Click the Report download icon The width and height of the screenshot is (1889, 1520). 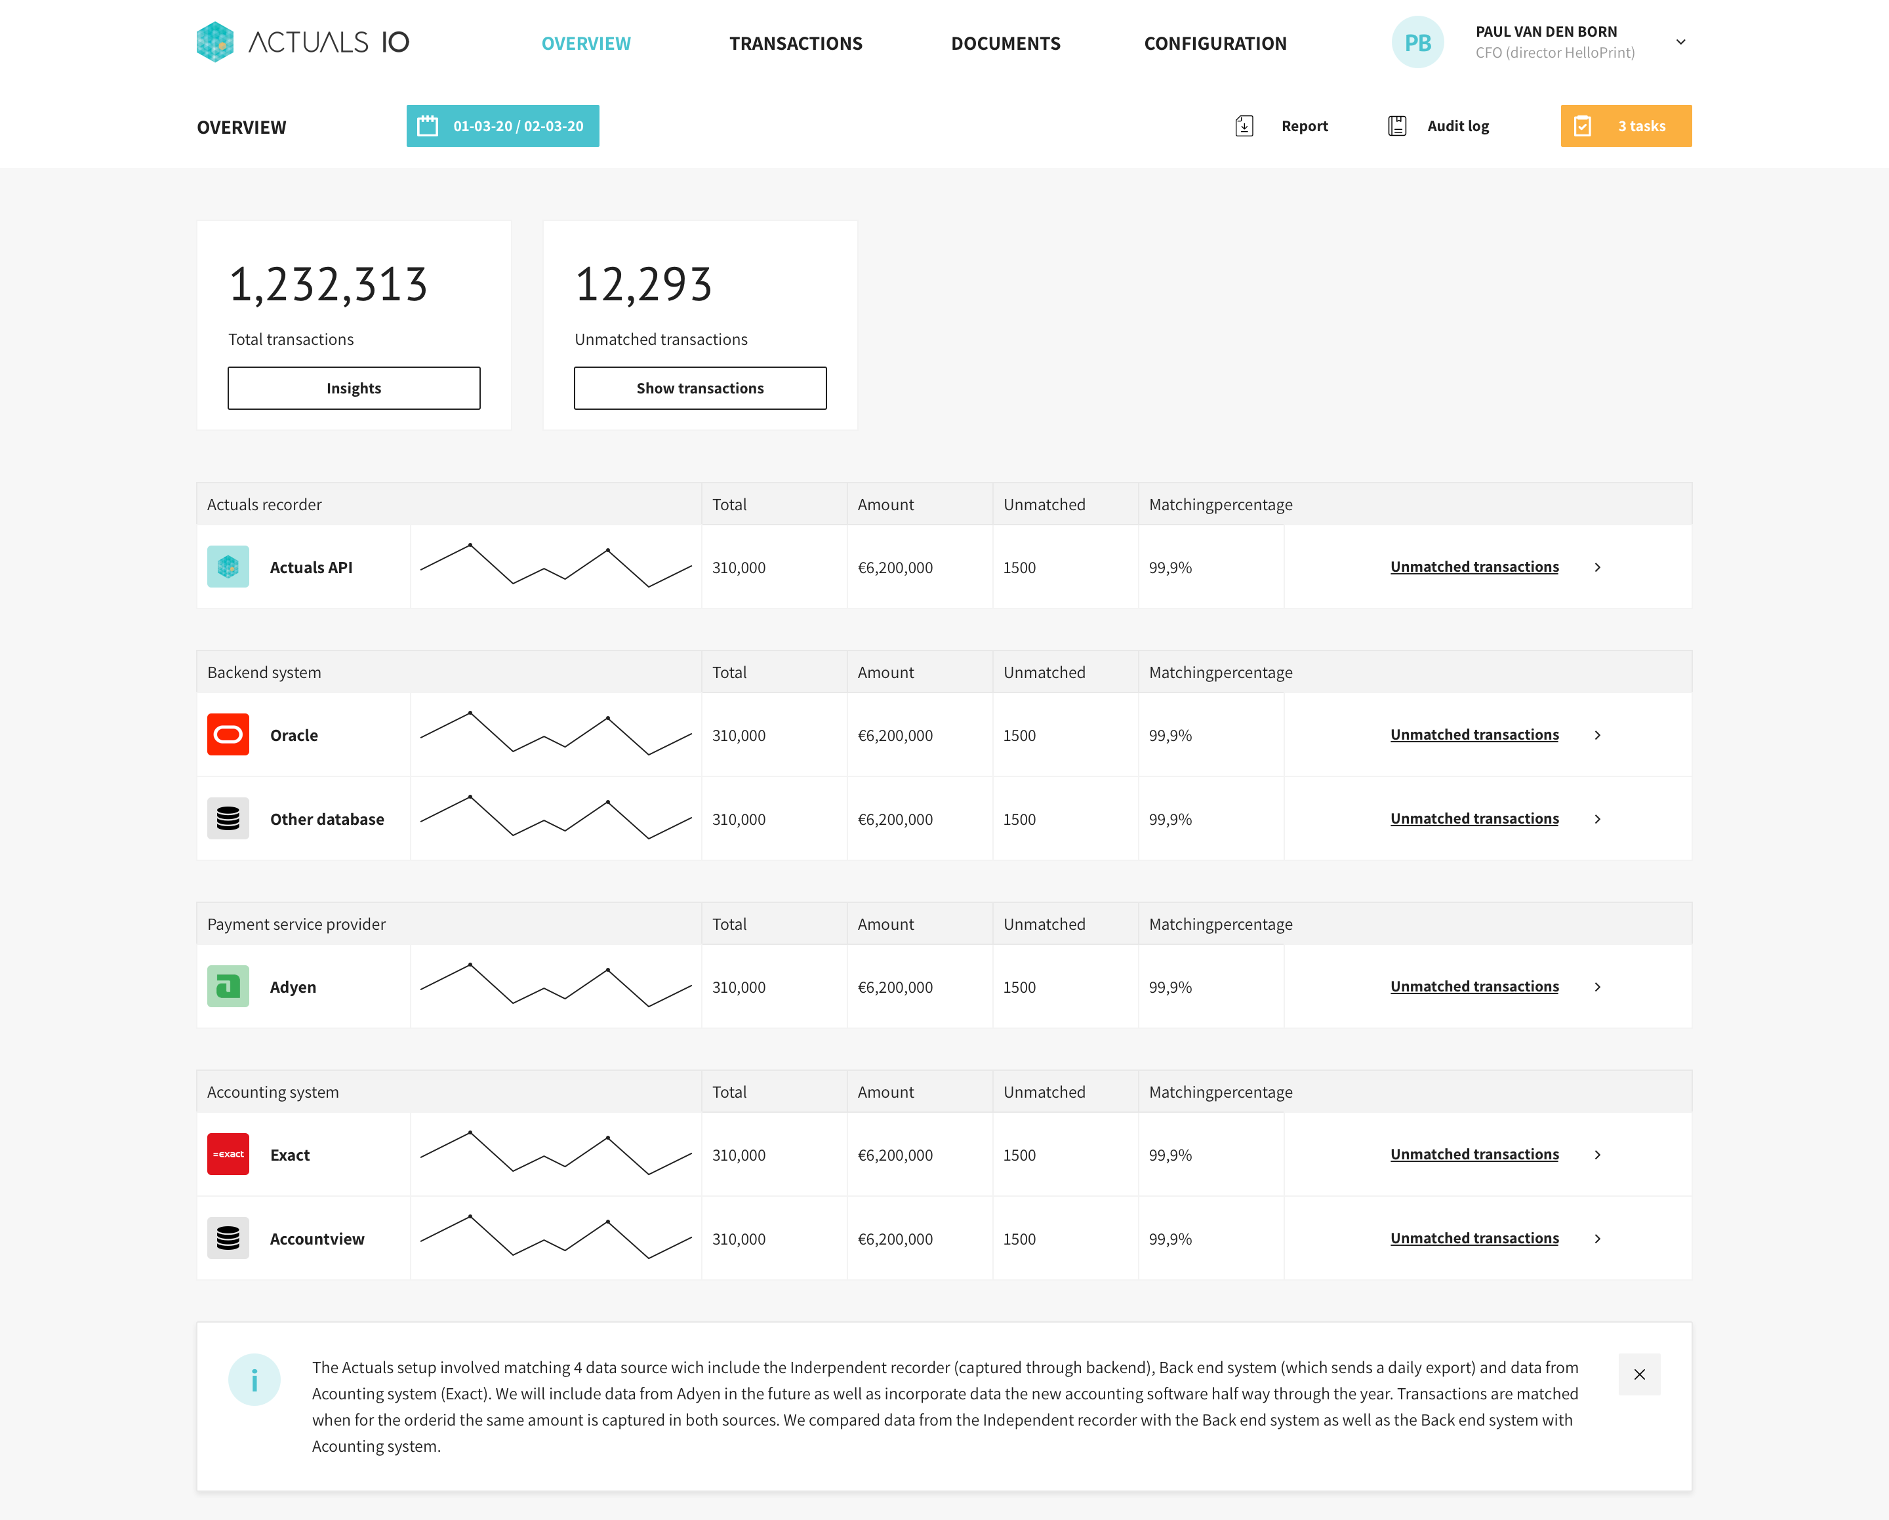1244,126
